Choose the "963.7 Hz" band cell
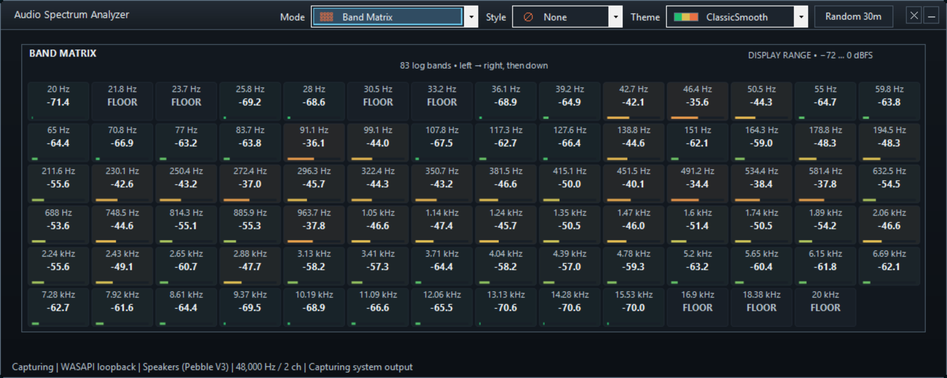The width and height of the screenshot is (947, 378). tap(314, 225)
